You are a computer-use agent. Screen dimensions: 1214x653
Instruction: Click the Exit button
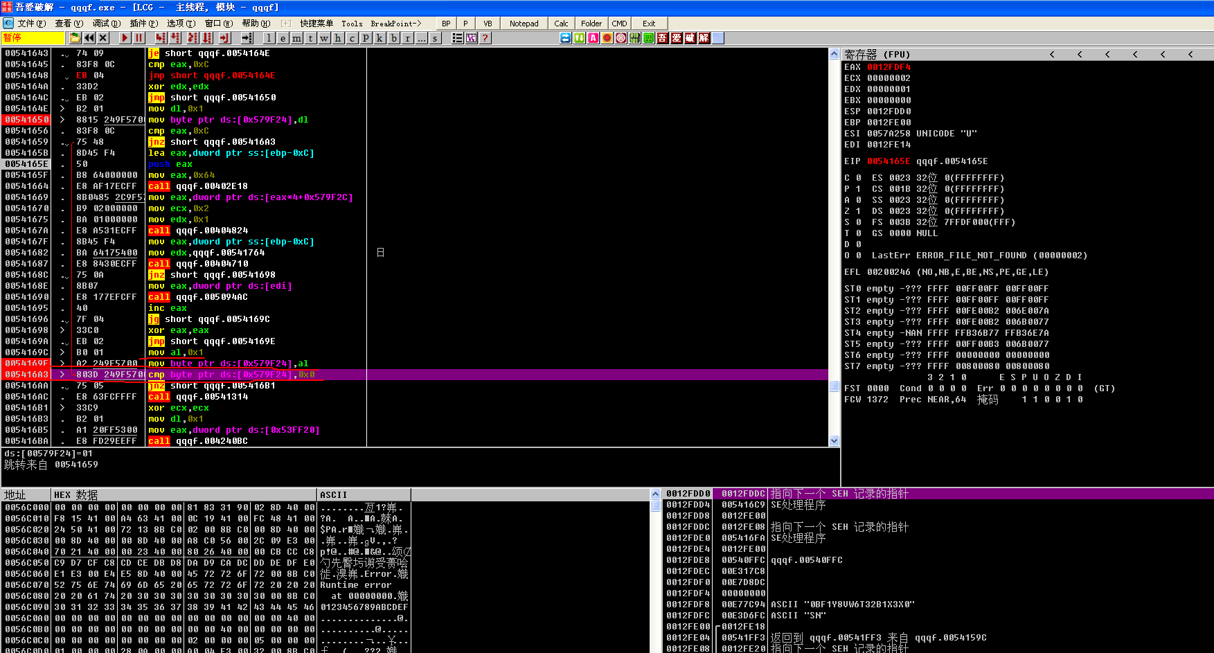pos(649,24)
